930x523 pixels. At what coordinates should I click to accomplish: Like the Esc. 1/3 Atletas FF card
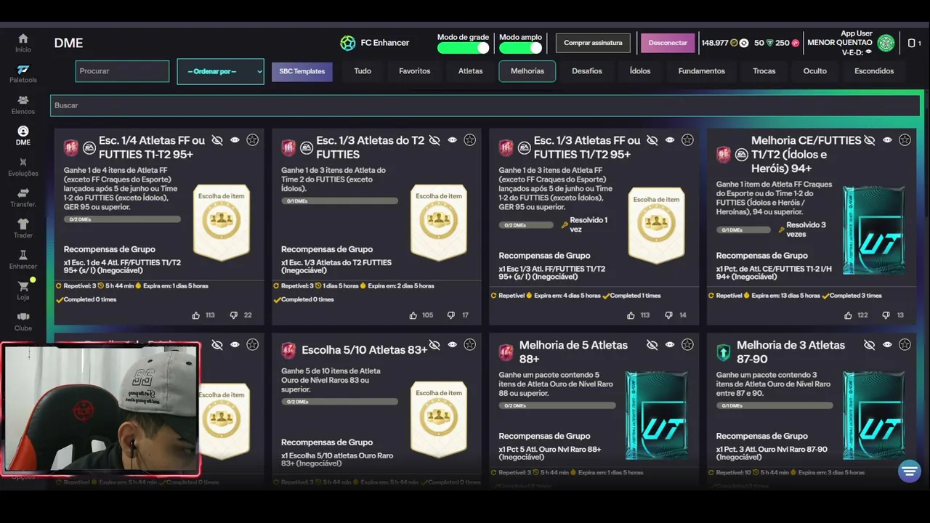pos(631,315)
